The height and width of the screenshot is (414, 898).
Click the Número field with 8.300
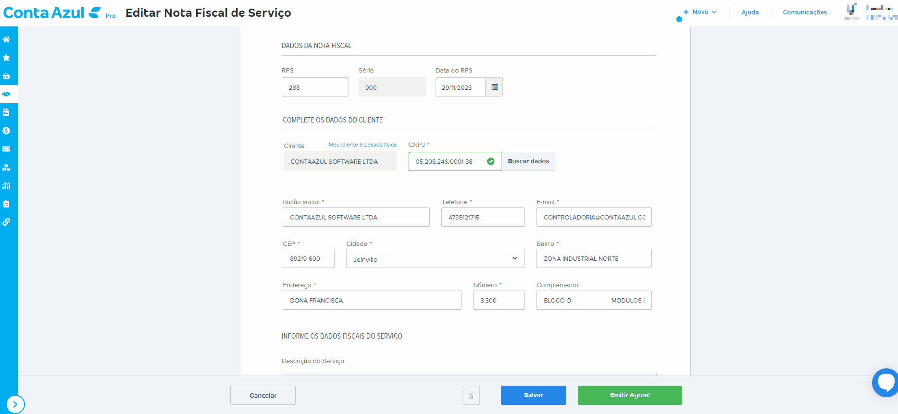(x=499, y=300)
